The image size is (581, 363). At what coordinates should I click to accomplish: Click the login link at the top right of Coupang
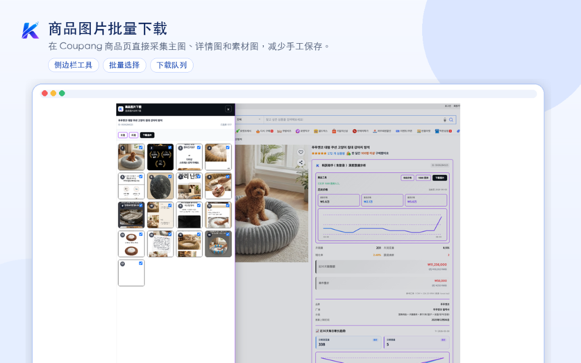tap(448, 106)
